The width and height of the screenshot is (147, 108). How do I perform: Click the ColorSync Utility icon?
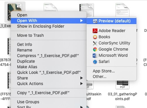pyautogui.click(x=95, y=43)
